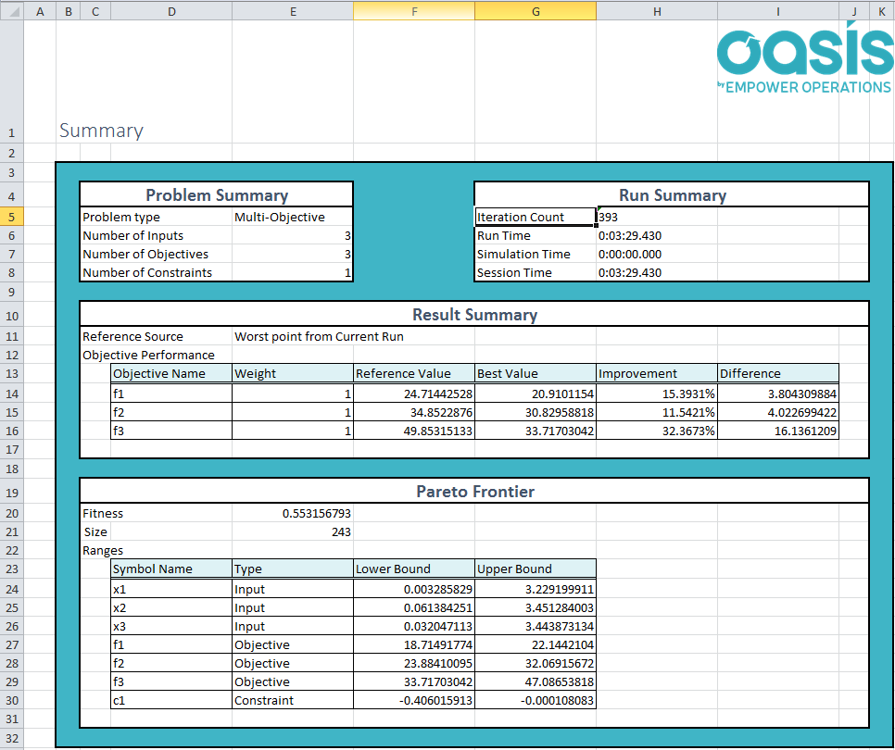Select c1 lower bound -0.406015913
895x750 pixels.
coord(414,700)
